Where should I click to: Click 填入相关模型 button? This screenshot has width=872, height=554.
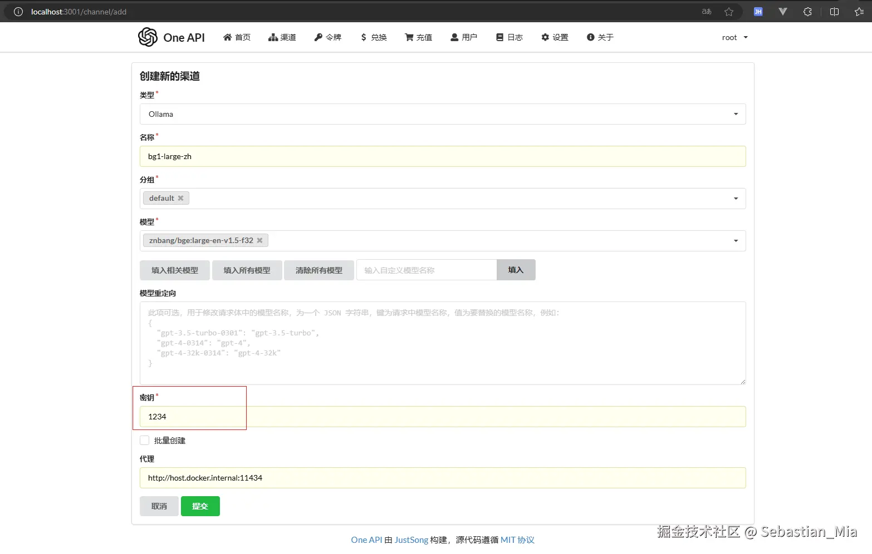175,270
